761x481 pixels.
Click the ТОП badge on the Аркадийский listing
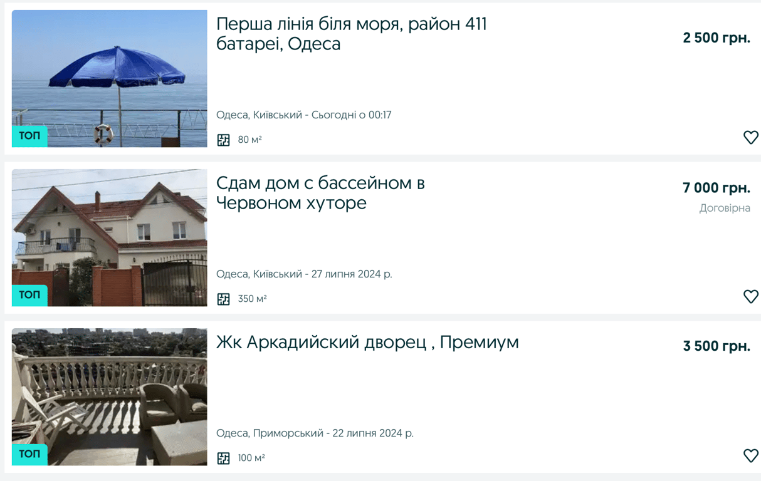tap(29, 454)
